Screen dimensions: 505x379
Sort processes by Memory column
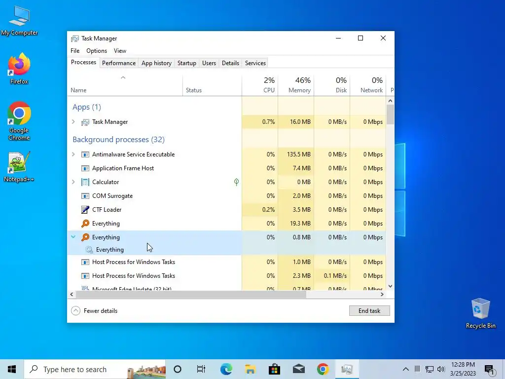(296, 86)
